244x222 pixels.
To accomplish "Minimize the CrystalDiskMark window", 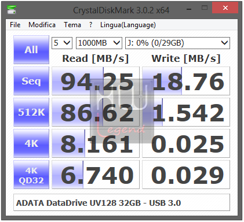I will 189,9.
